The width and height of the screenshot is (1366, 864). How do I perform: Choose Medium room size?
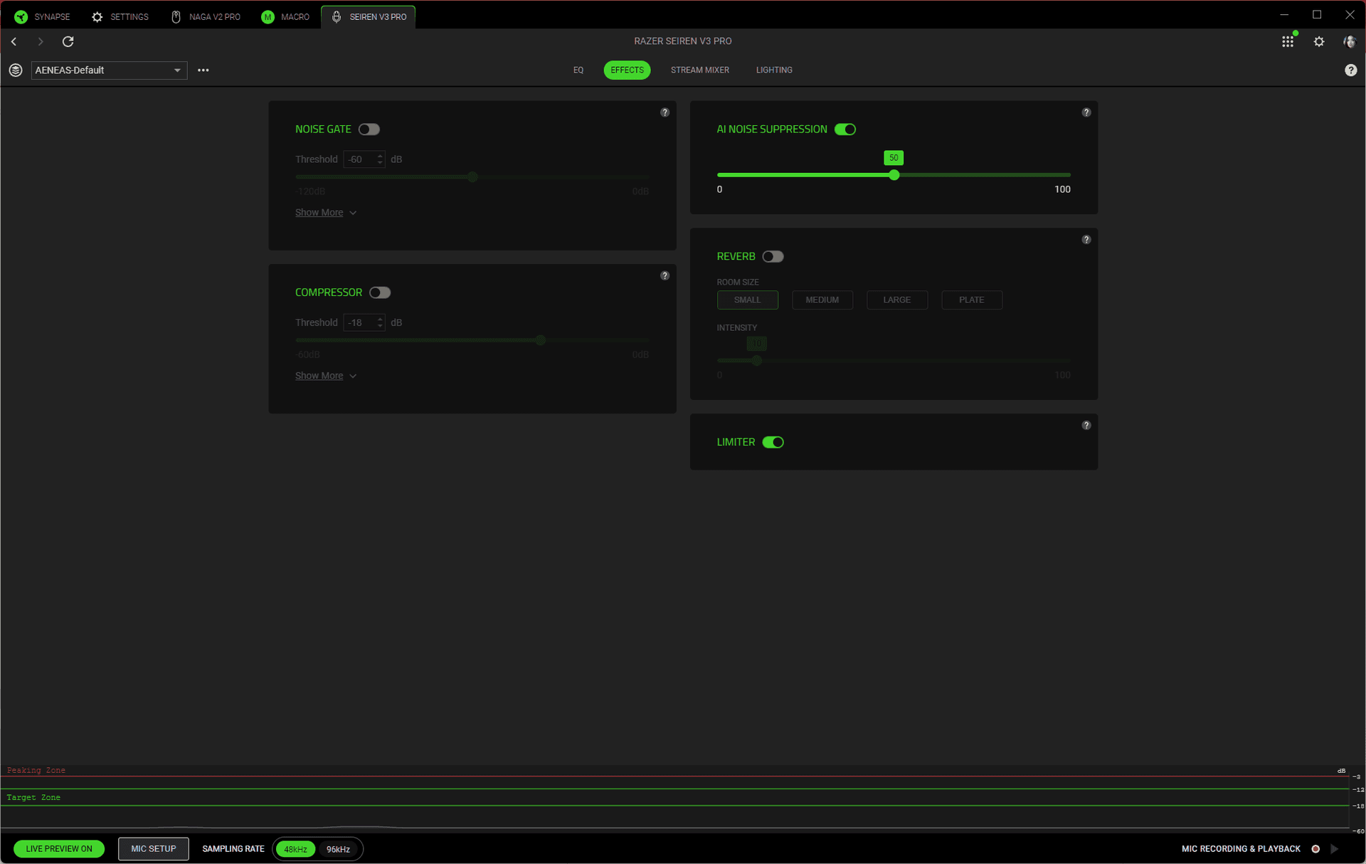pos(822,300)
